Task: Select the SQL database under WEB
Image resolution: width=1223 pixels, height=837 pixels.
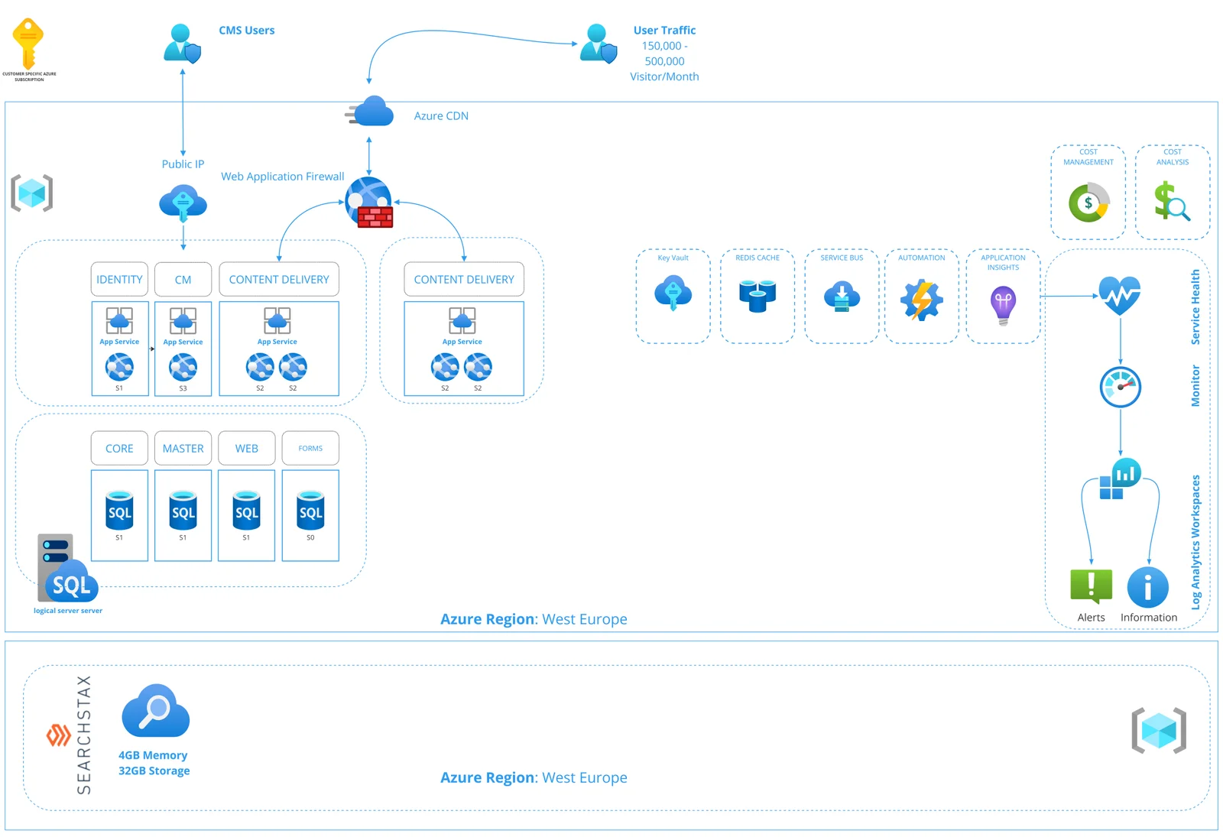Action: point(246,511)
